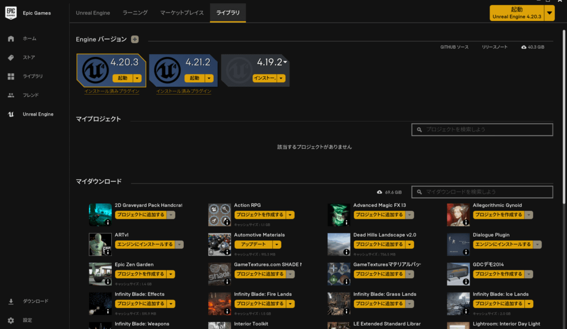Open launch options arrow for engine 4.20.3

tap(137, 79)
